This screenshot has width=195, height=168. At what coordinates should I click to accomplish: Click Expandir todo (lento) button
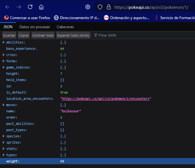pos(73,35)
